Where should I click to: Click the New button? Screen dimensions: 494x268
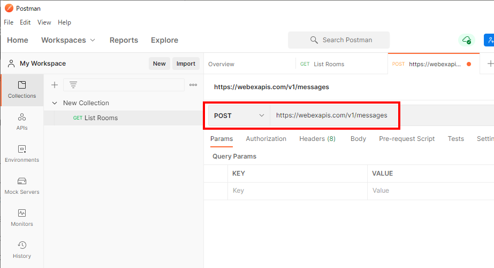click(159, 64)
